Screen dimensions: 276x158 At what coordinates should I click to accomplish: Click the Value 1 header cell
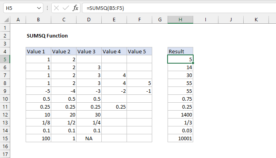pos(38,51)
